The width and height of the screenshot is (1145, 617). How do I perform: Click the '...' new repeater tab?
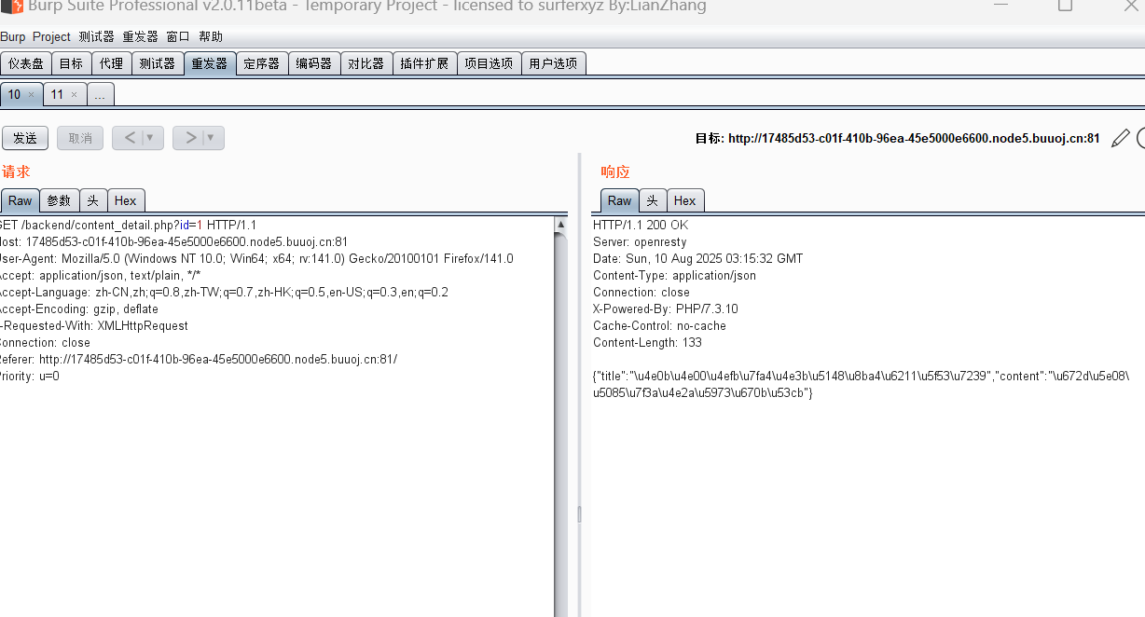(101, 94)
